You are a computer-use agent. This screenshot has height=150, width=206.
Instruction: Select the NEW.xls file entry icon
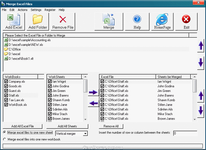(6, 44)
